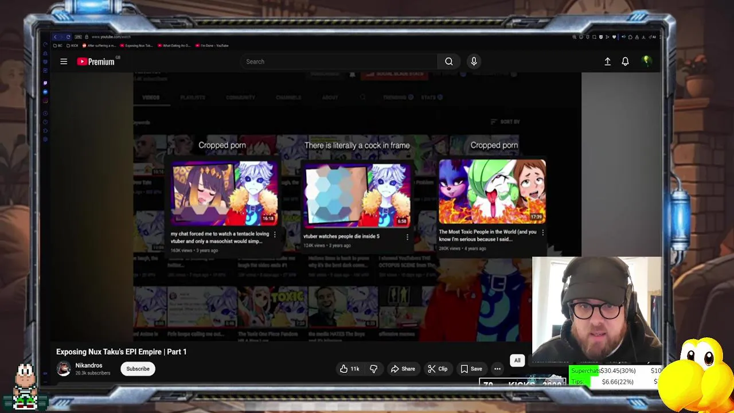
Task: Click the snapshot square icon in toolbar
Action: click(x=594, y=37)
